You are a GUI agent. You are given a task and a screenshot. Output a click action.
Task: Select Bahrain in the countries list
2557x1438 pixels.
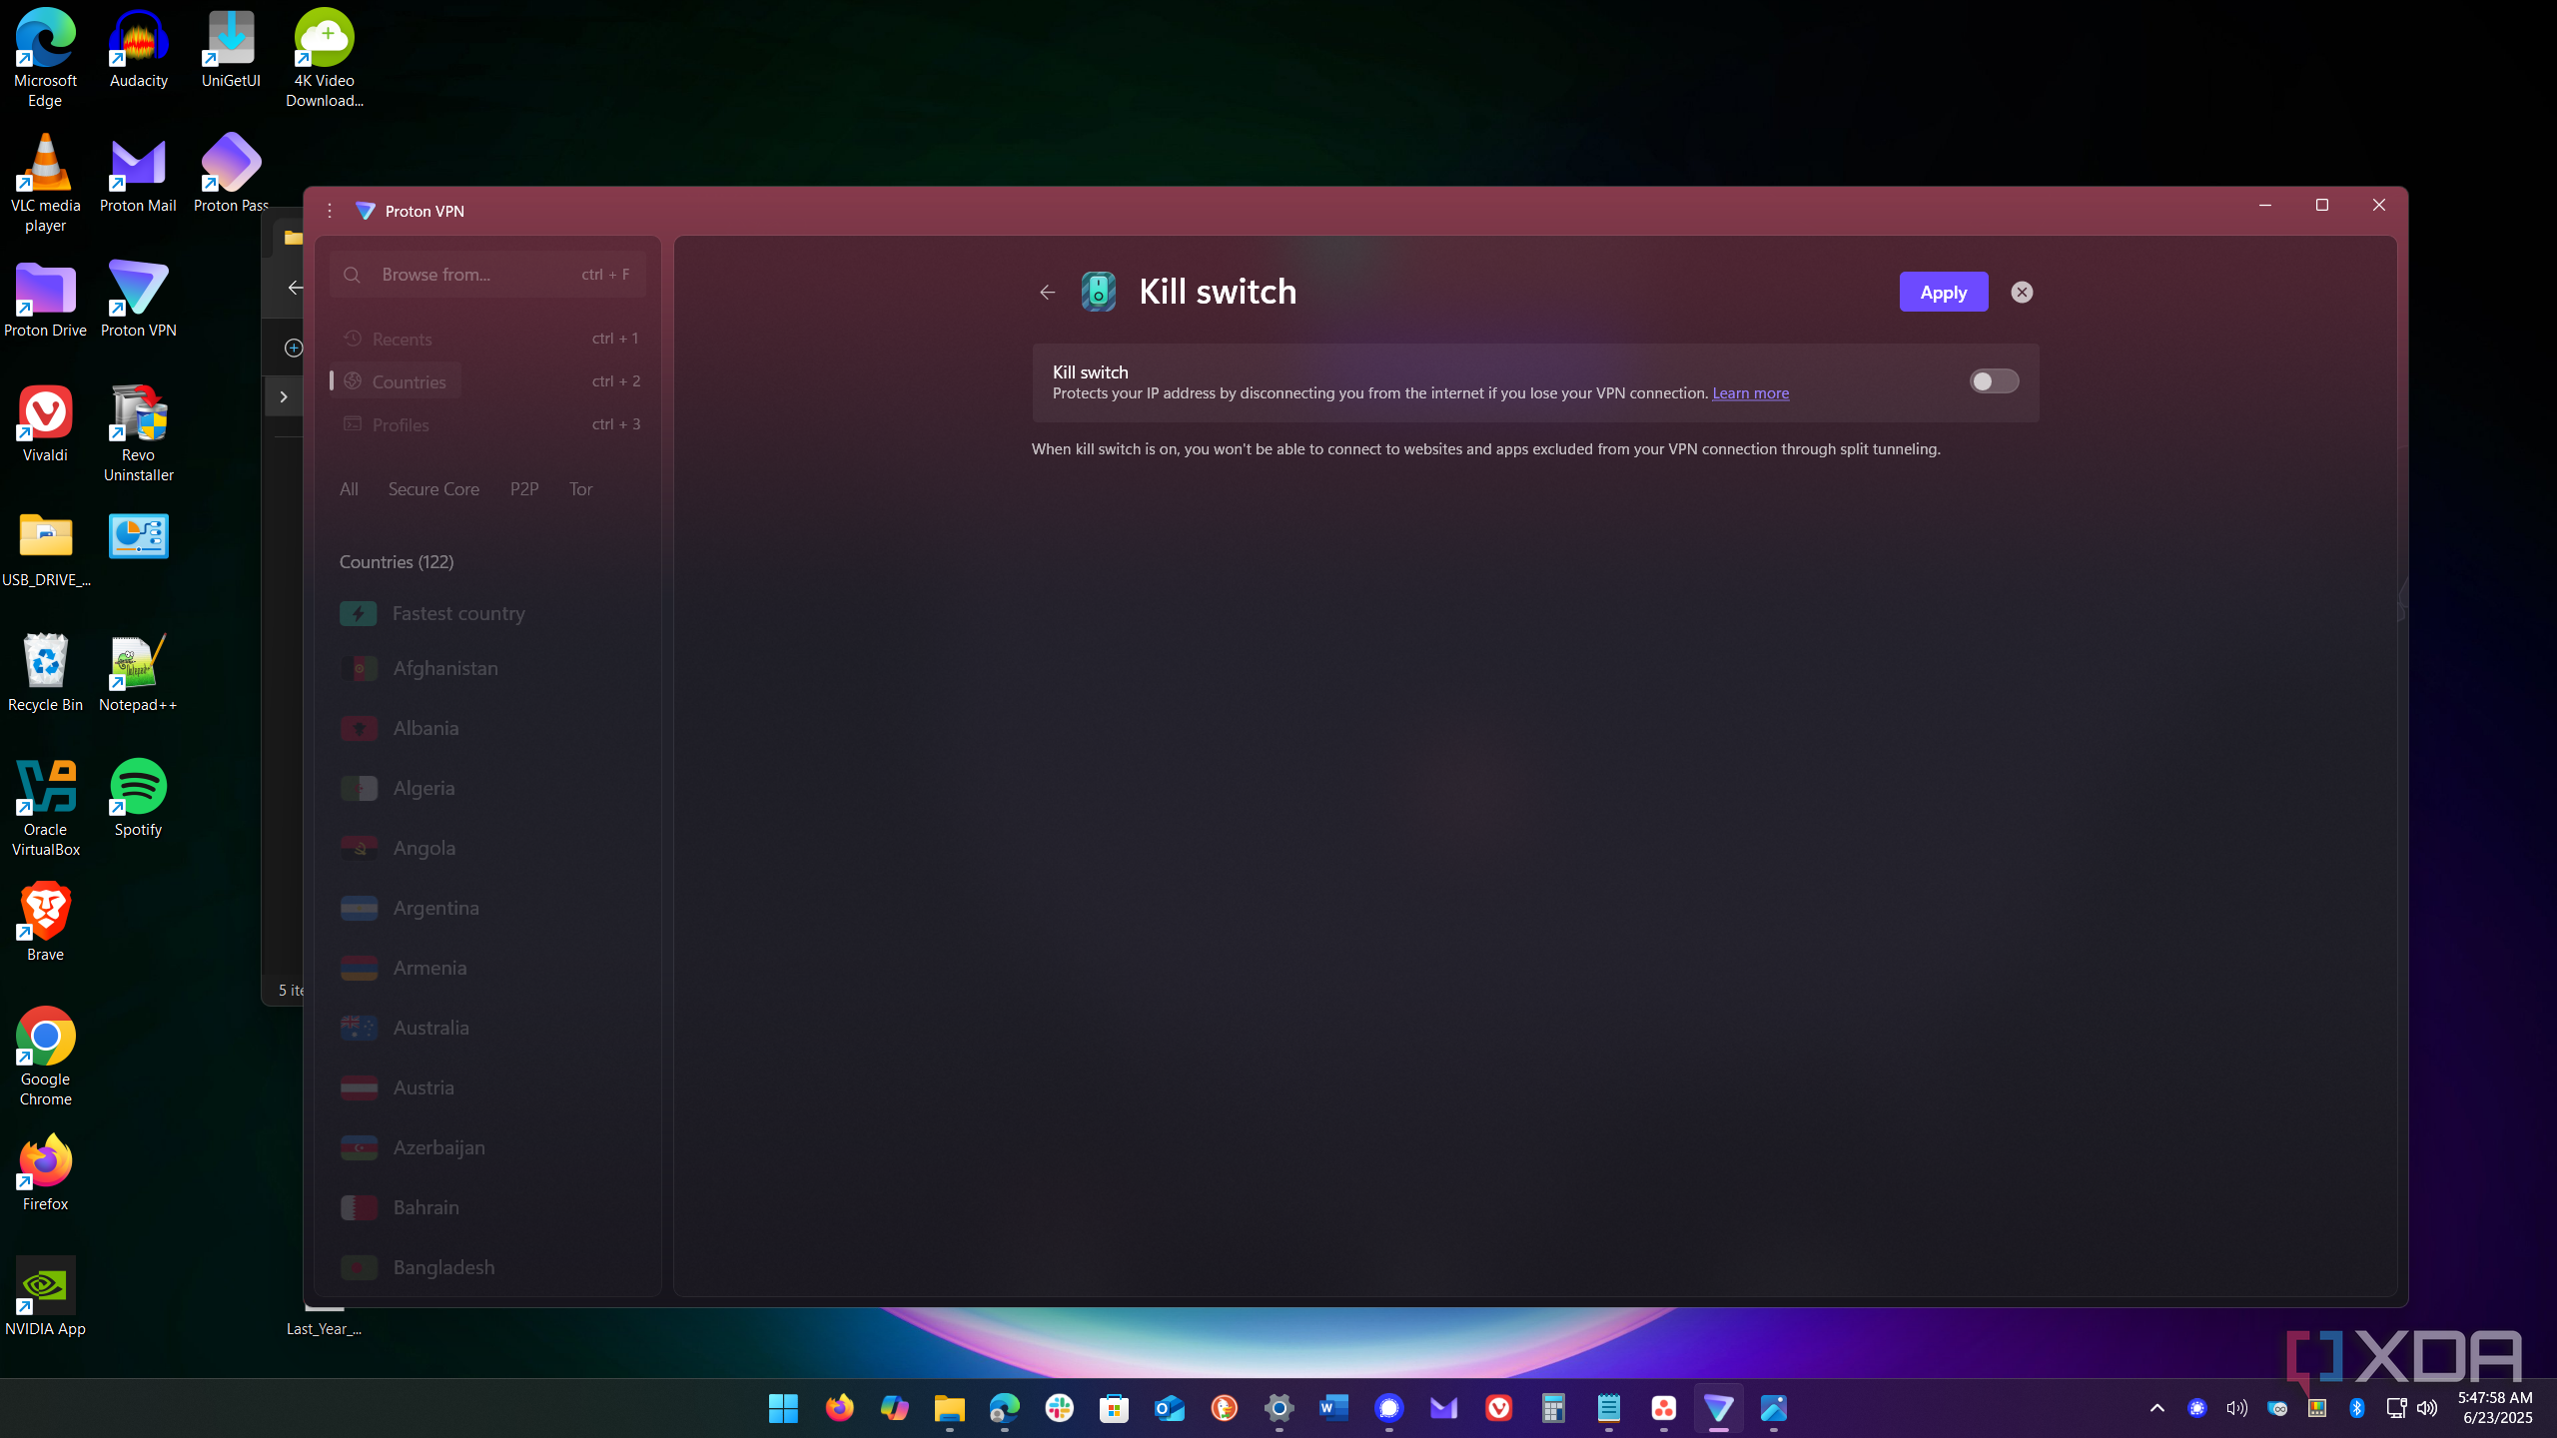point(487,1207)
